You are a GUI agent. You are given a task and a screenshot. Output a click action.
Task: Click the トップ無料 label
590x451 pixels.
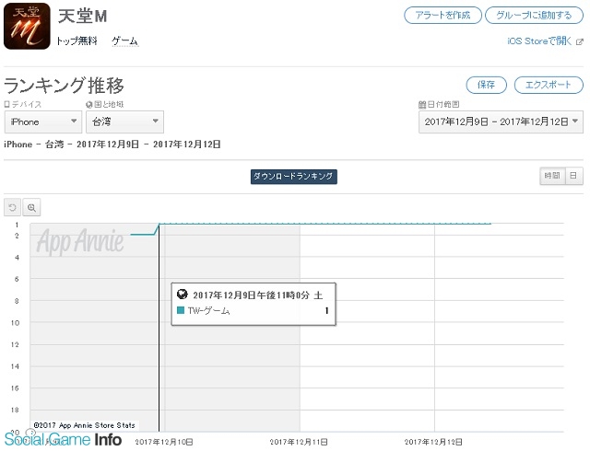[x=77, y=40]
